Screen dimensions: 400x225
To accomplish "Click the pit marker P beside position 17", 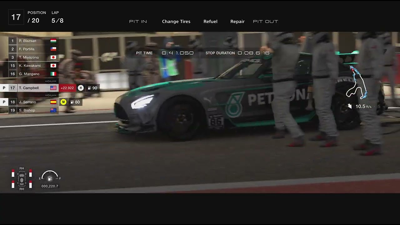I will [4, 88].
